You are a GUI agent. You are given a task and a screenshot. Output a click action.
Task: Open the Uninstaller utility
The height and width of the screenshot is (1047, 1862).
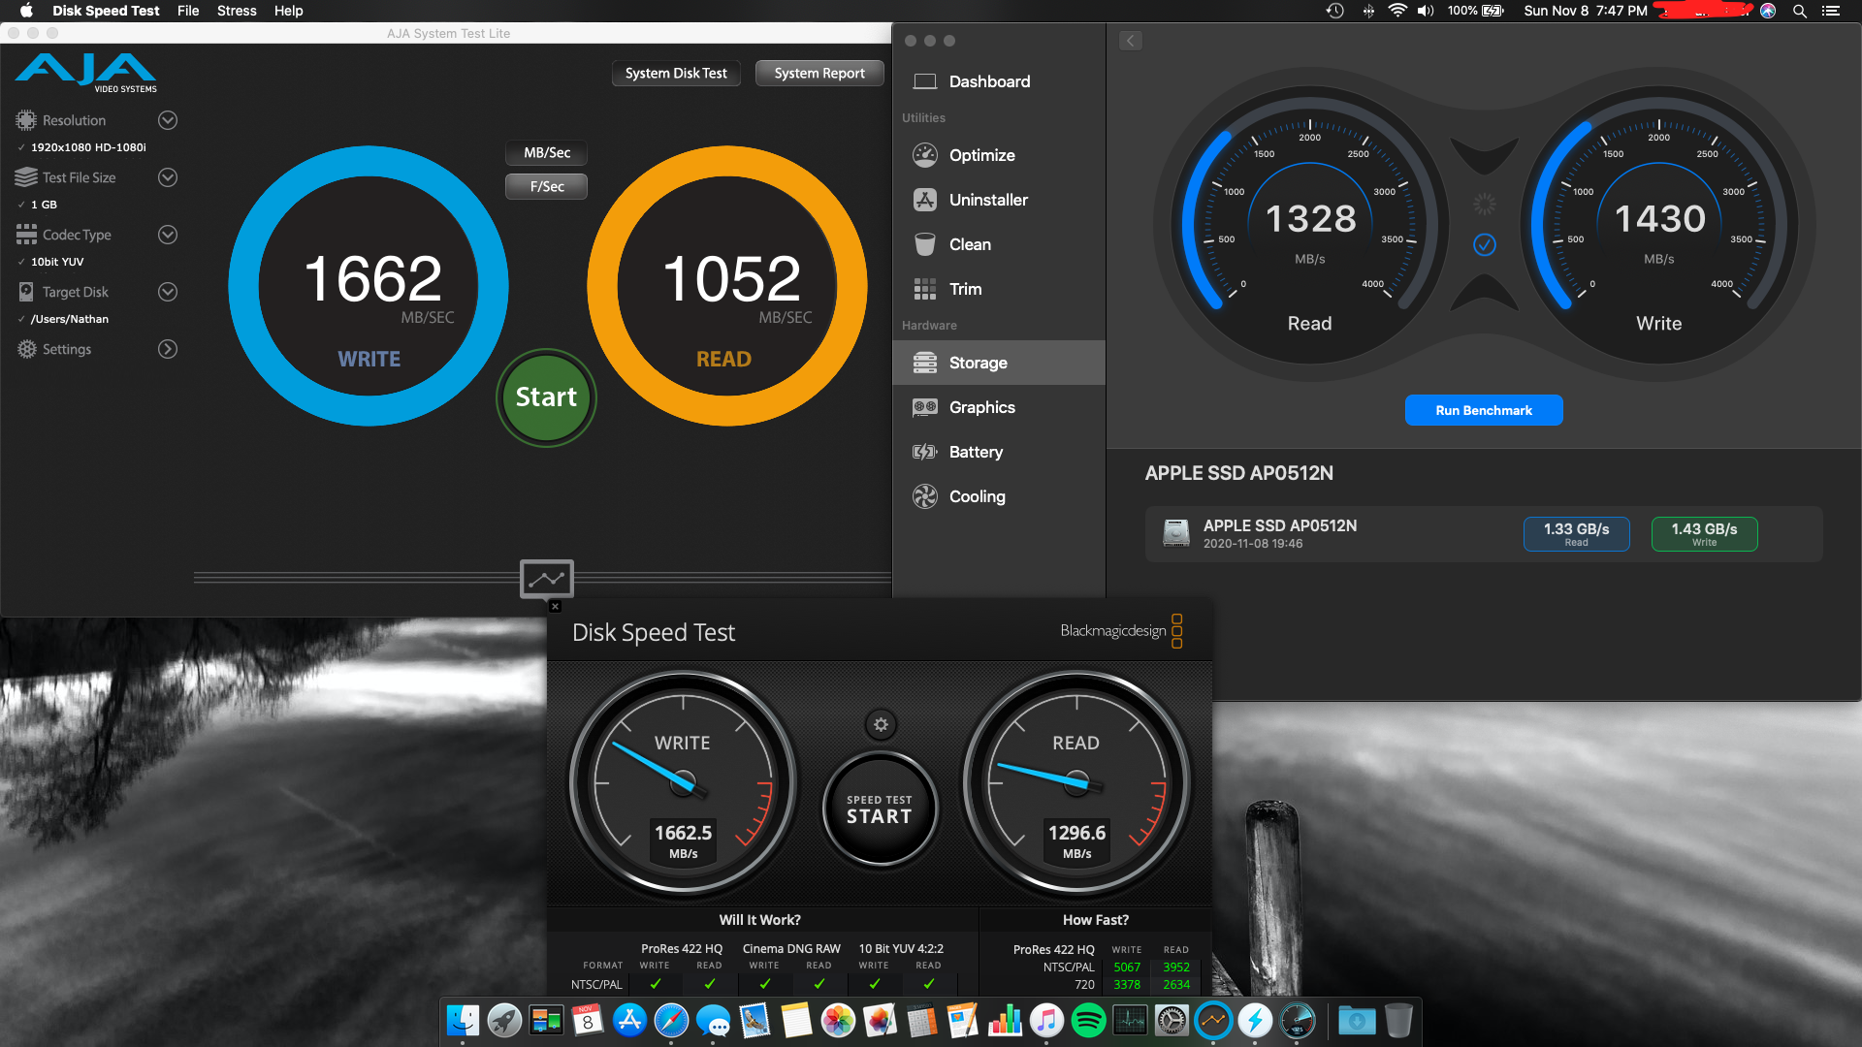point(987,200)
